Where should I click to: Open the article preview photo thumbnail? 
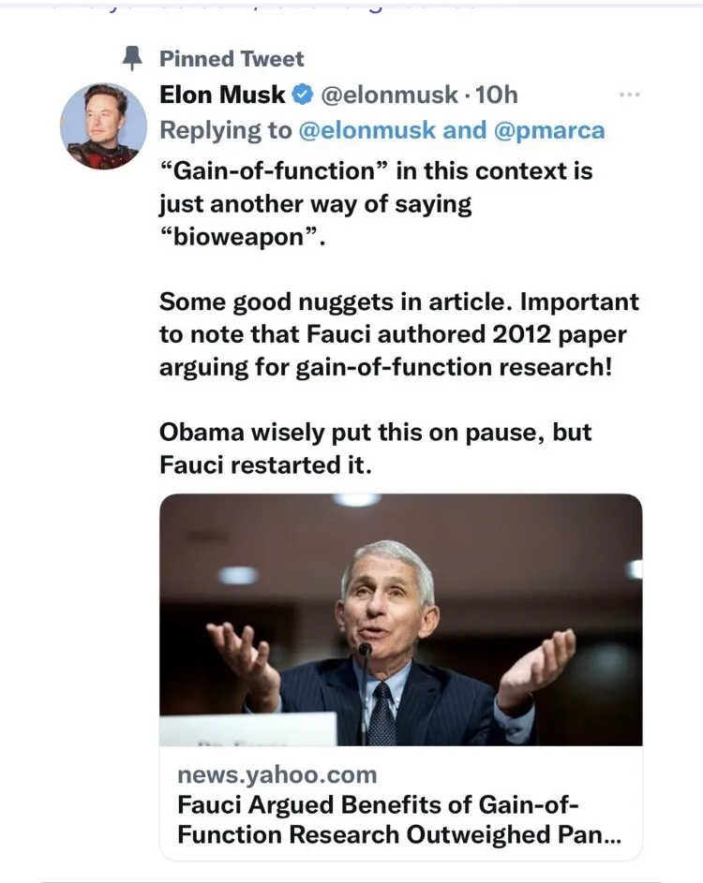click(x=401, y=620)
